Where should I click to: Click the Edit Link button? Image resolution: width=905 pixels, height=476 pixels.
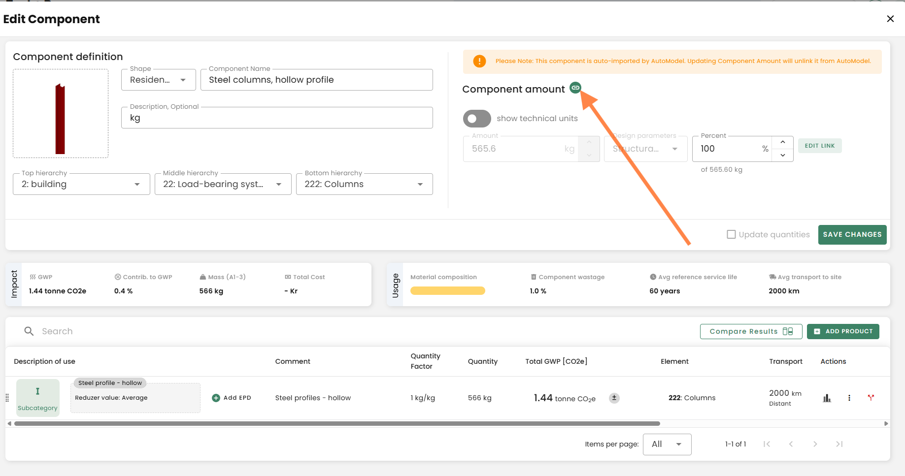[819, 146]
